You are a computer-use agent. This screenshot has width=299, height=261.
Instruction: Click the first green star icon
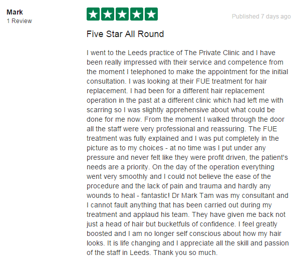click(93, 14)
